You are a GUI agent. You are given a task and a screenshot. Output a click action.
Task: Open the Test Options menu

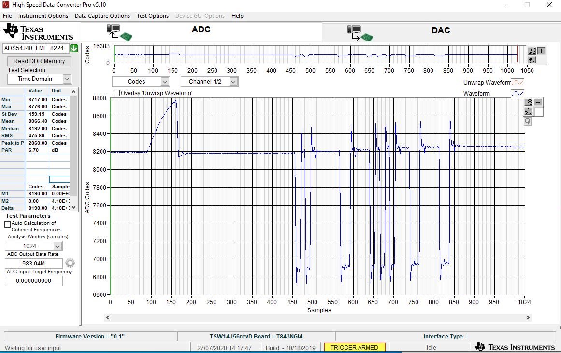pos(153,16)
